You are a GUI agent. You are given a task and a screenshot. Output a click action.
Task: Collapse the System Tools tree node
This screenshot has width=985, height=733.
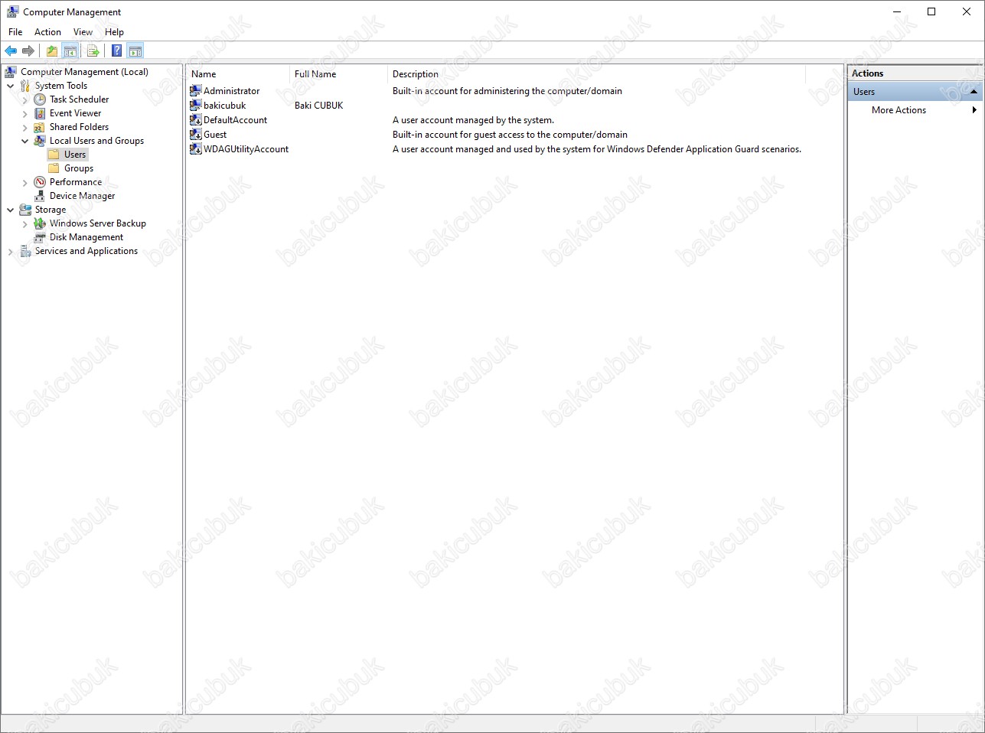pyautogui.click(x=11, y=86)
